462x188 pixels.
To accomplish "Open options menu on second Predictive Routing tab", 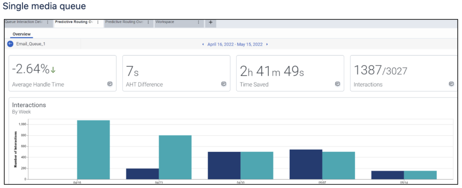I will pos(148,22).
